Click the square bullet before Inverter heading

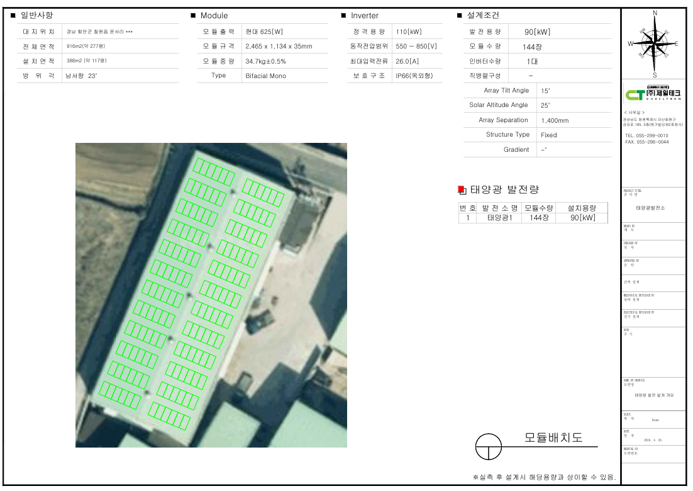coord(343,16)
